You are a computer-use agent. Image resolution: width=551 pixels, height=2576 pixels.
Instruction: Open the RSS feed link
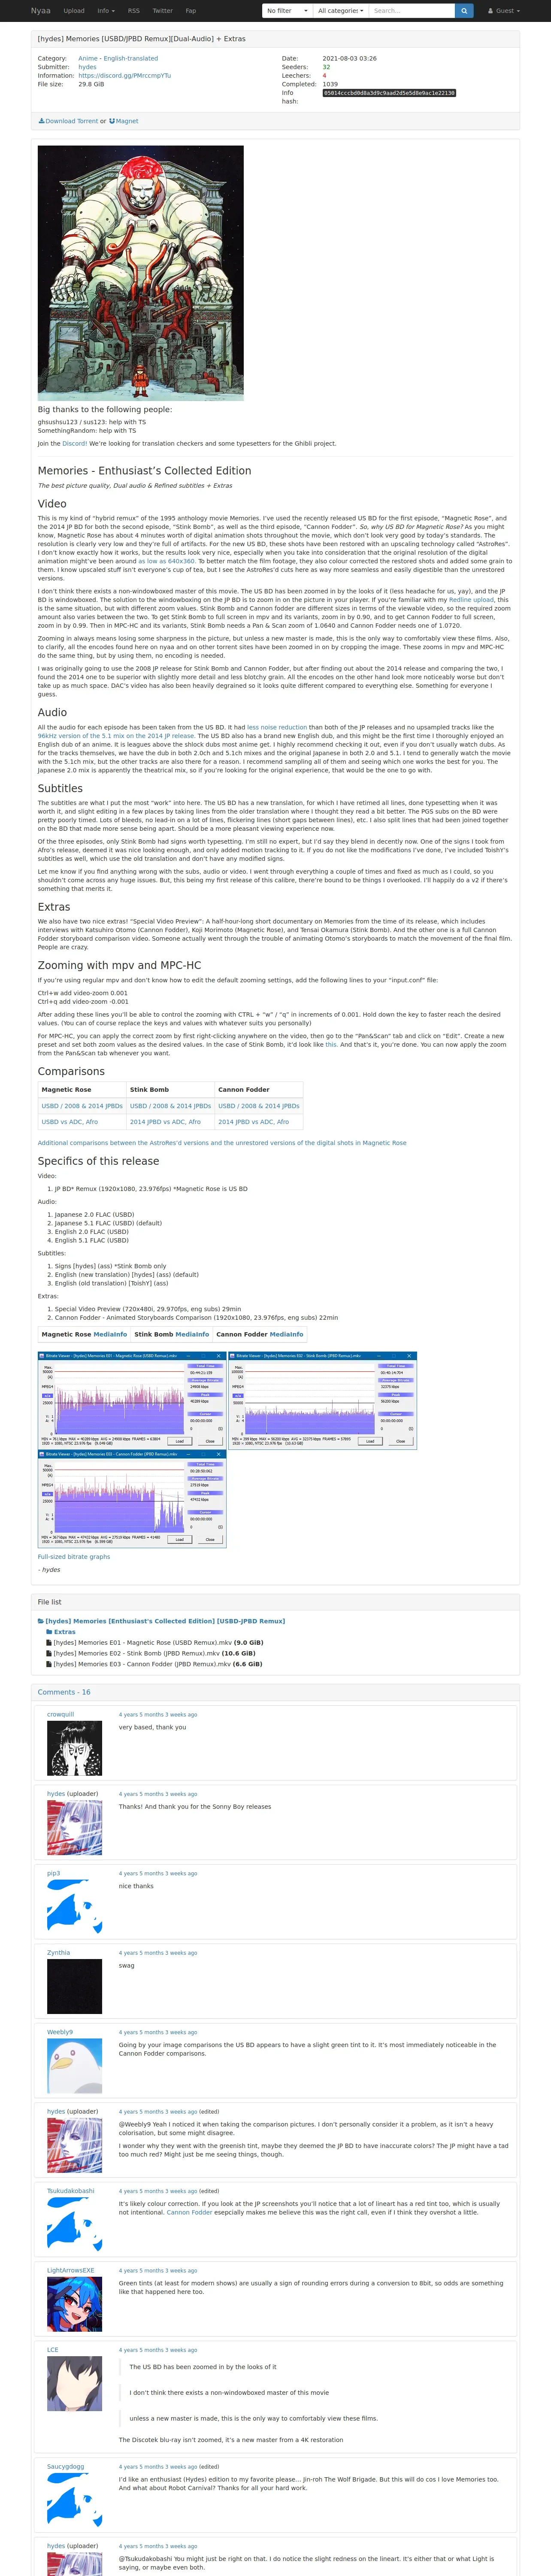click(x=134, y=11)
